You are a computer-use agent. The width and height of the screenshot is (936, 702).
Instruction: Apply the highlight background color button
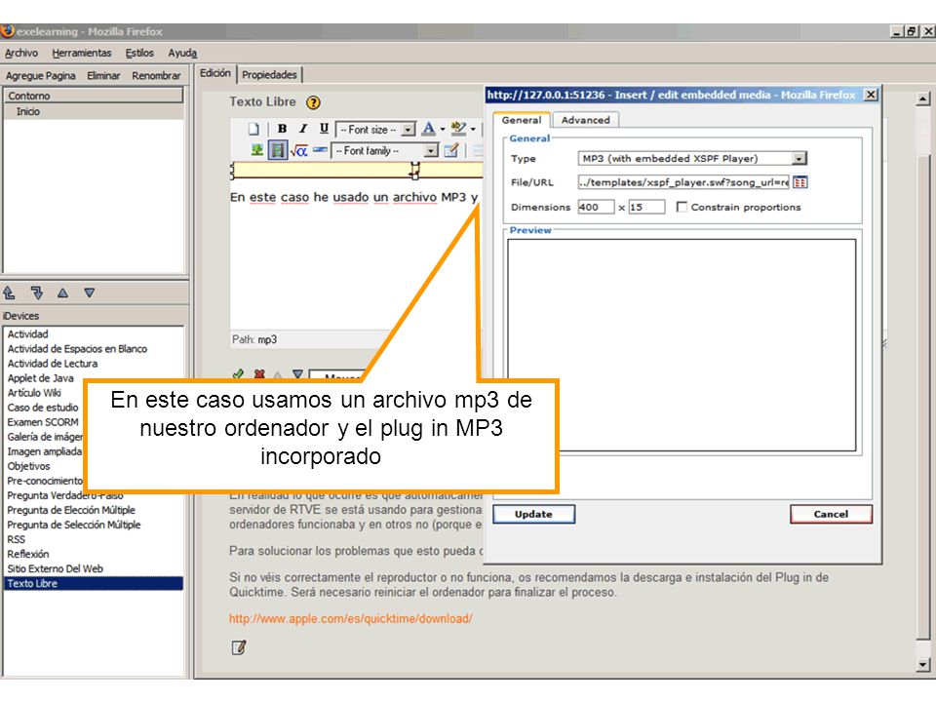tap(458, 129)
